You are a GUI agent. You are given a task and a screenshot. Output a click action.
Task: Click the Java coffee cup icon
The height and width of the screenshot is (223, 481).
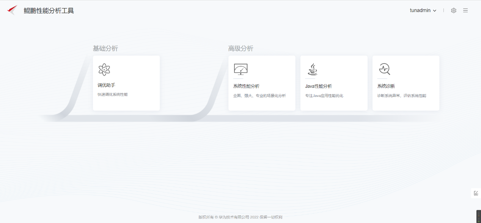[312, 70]
